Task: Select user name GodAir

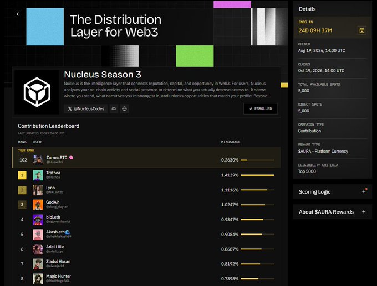Action: [53, 202]
